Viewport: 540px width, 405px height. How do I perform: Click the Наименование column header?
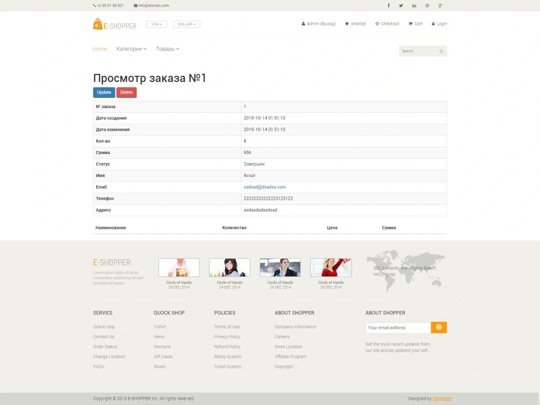click(x=111, y=228)
